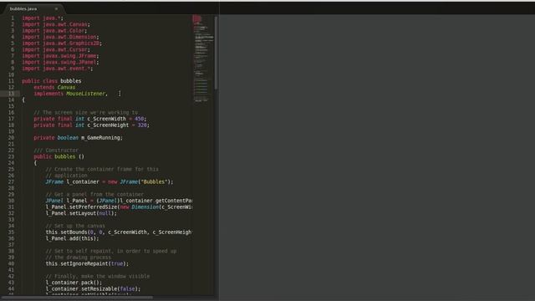Click the '// The screen size' comment
Screen dimensions: 535x301
coord(86,113)
